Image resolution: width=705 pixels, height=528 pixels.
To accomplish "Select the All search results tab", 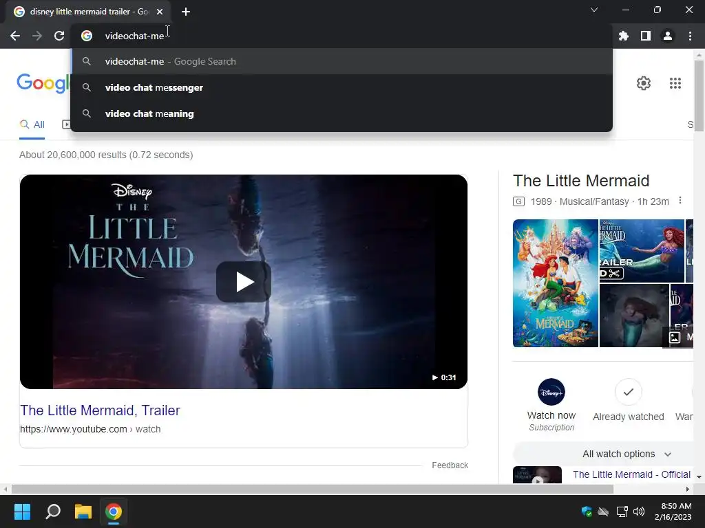I will [32, 125].
